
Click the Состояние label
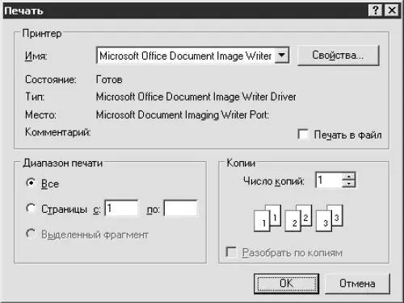click(x=51, y=80)
